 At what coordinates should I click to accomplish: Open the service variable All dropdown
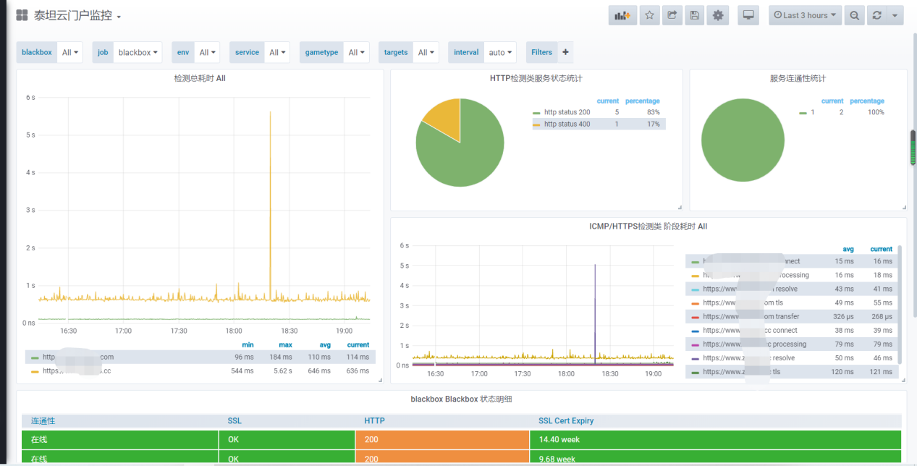tap(277, 52)
